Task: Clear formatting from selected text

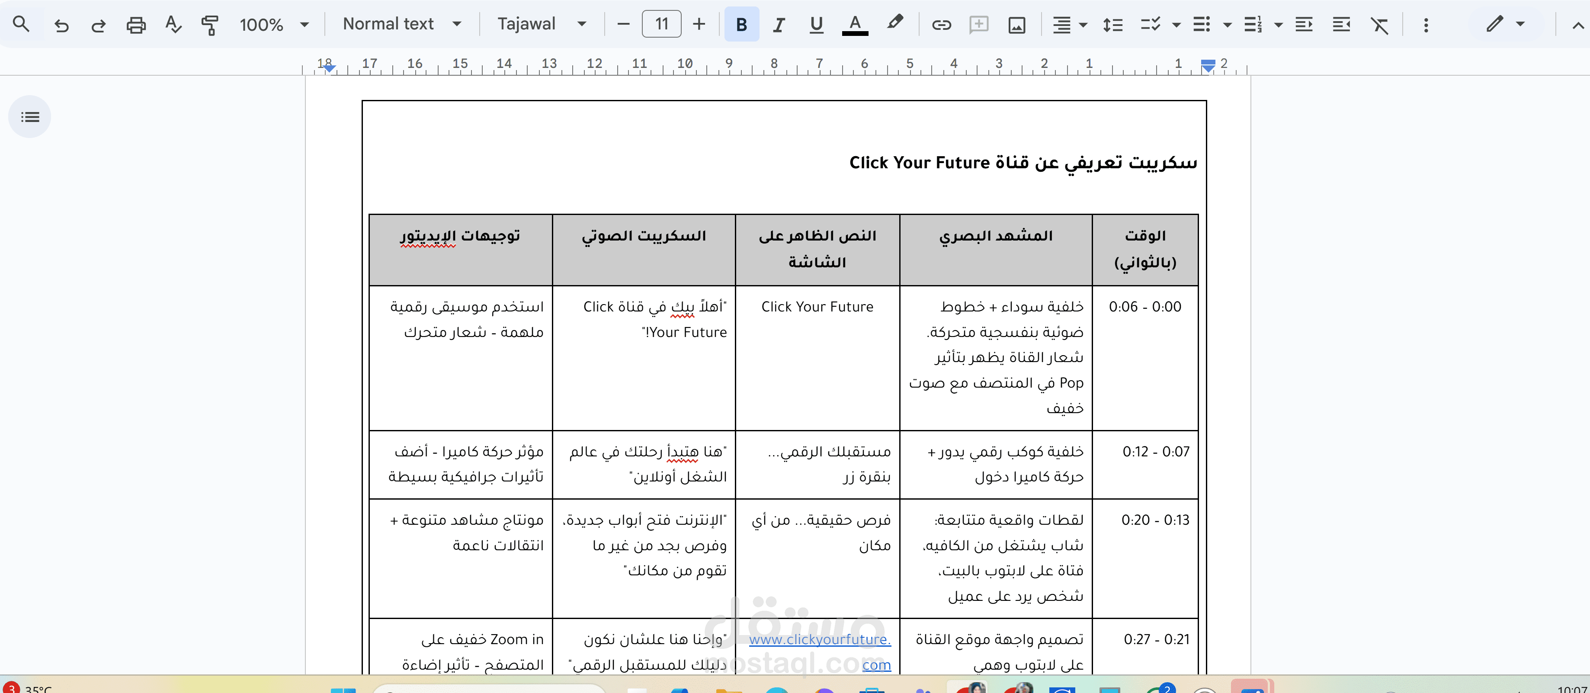Action: [x=1379, y=25]
